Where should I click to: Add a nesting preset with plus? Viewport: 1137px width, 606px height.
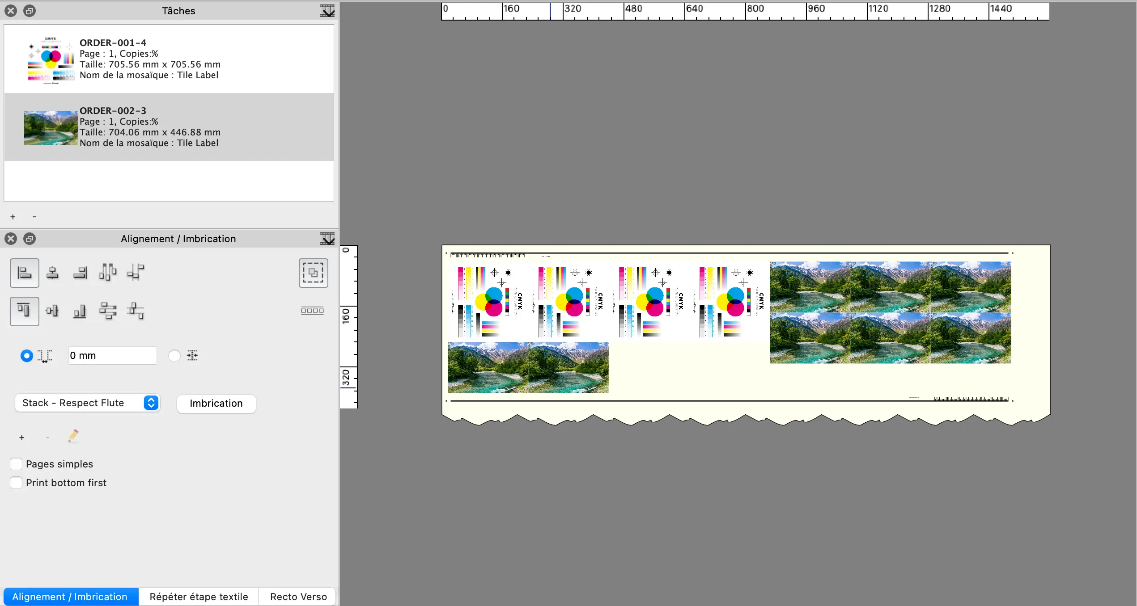[22, 438]
